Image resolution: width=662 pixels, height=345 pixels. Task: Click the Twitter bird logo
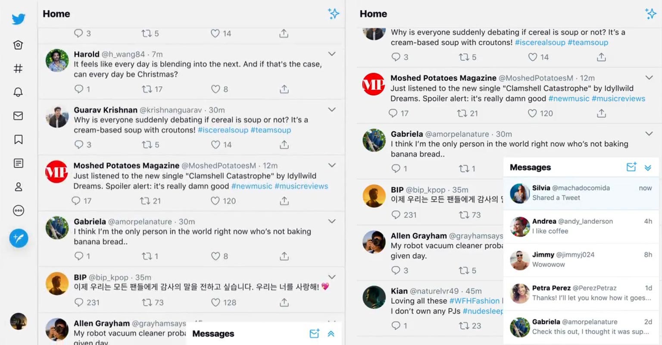19,19
